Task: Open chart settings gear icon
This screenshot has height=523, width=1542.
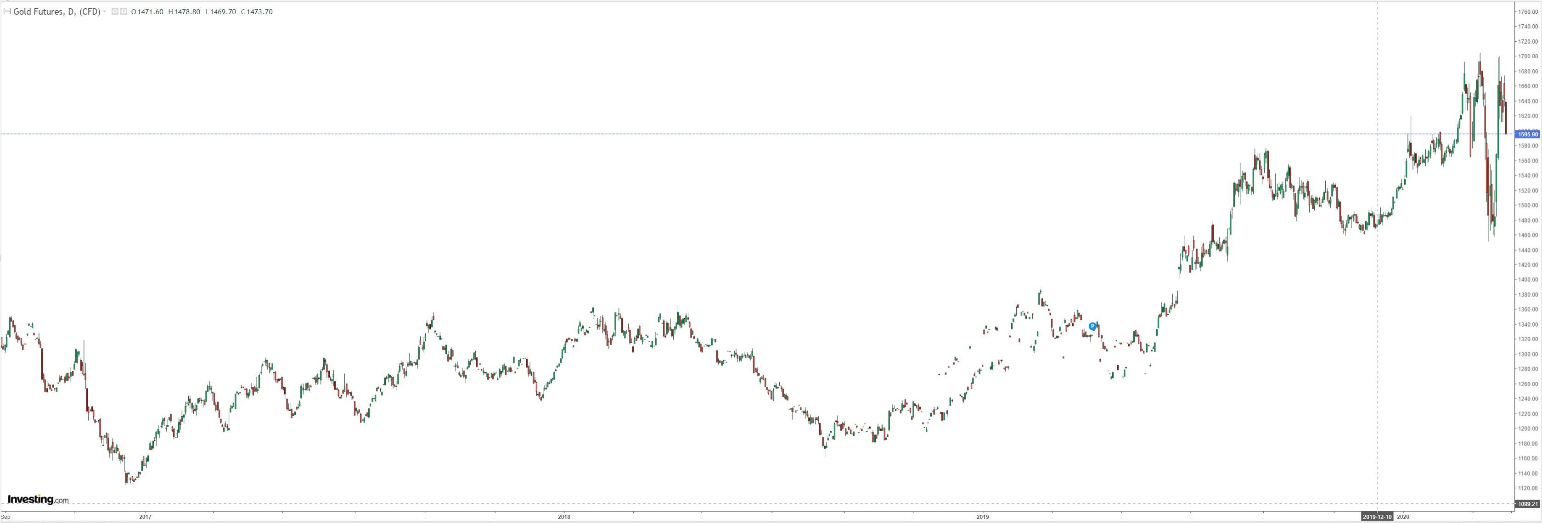Action: click(x=124, y=11)
